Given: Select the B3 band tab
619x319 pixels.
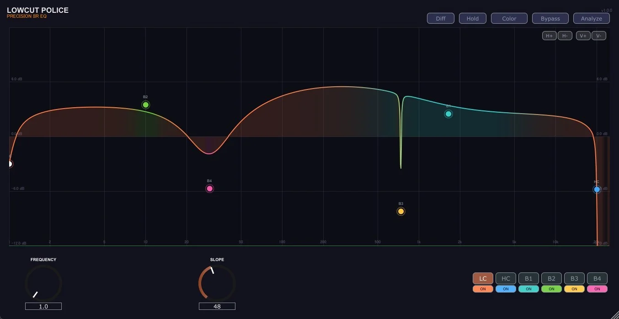Looking at the screenshot, I should (x=575, y=278).
